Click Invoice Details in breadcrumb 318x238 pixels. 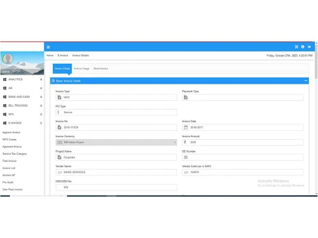[x=81, y=55]
